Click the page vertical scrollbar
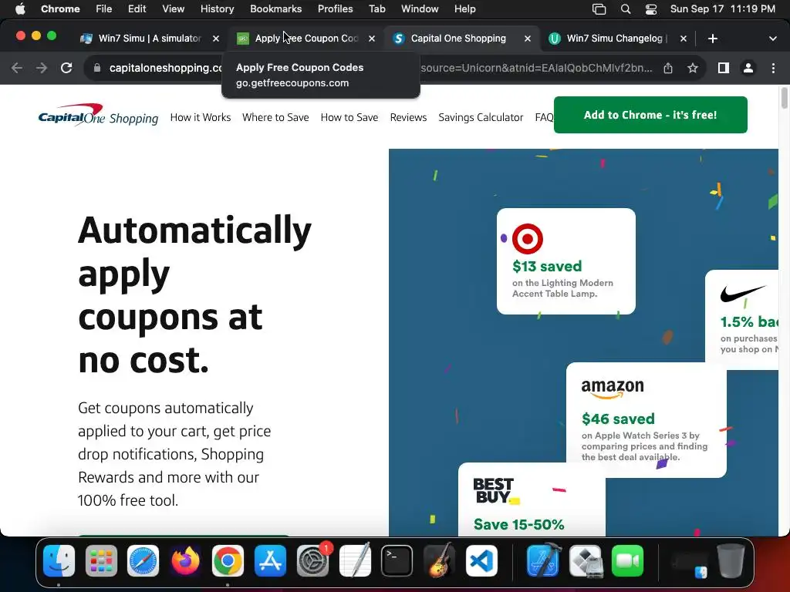This screenshot has width=790, height=592. pyautogui.click(x=784, y=98)
